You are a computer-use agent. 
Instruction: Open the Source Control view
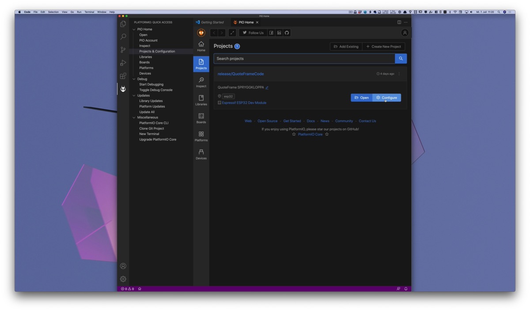(x=123, y=50)
